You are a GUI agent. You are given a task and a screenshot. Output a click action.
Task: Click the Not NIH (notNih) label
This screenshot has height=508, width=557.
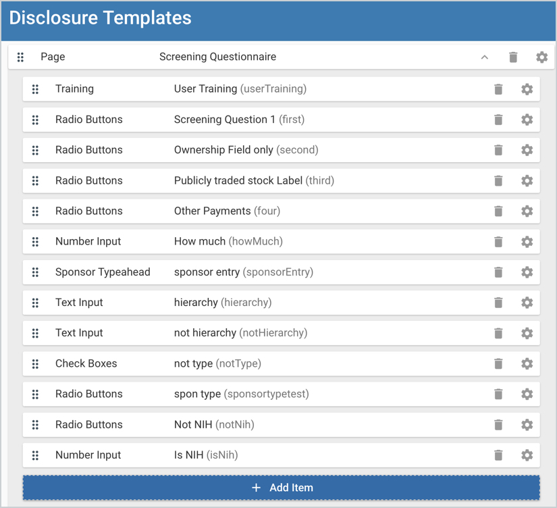214,424
